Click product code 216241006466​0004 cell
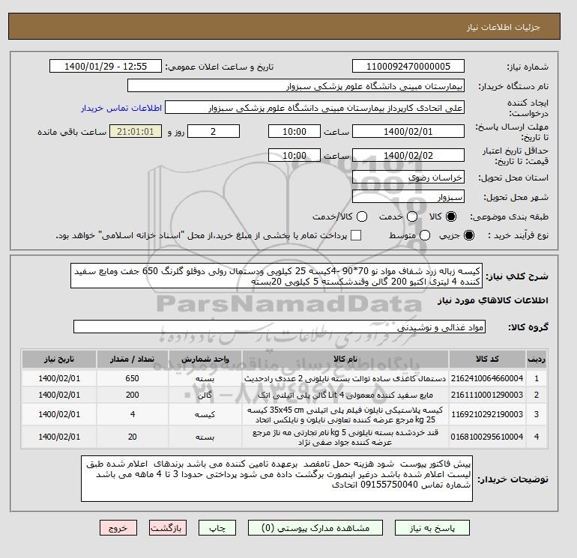The width and height of the screenshot is (577, 558). pos(487,378)
